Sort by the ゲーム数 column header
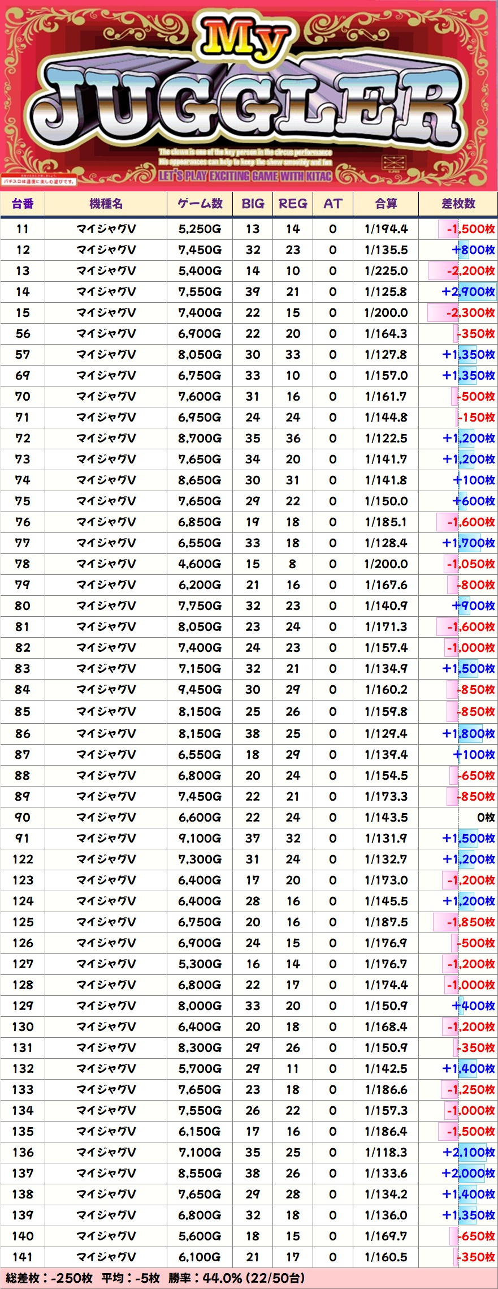The width and height of the screenshot is (498, 1289). click(200, 204)
